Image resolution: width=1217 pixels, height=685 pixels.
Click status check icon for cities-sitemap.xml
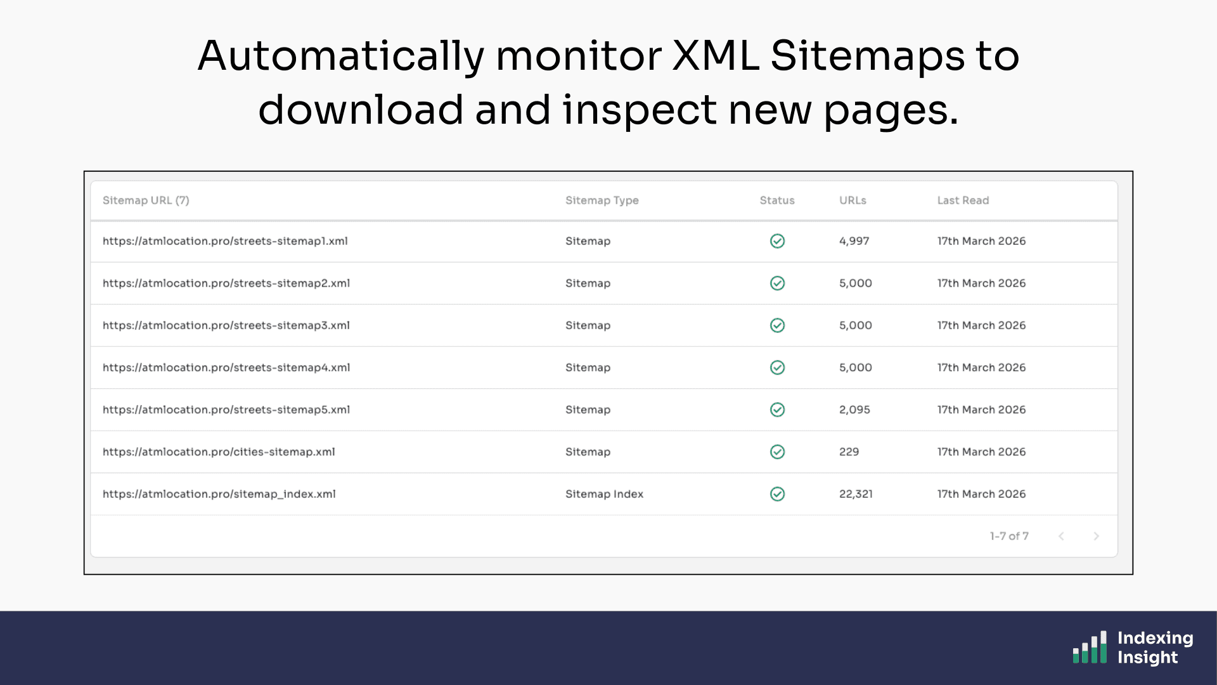pos(777,452)
